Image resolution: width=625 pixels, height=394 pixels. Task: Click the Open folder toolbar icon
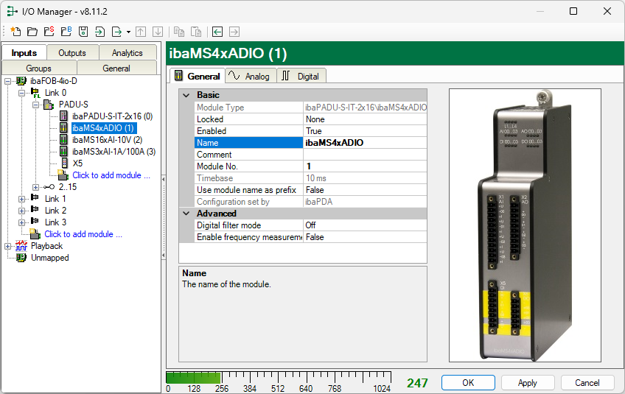pyautogui.click(x=32, y=32)
